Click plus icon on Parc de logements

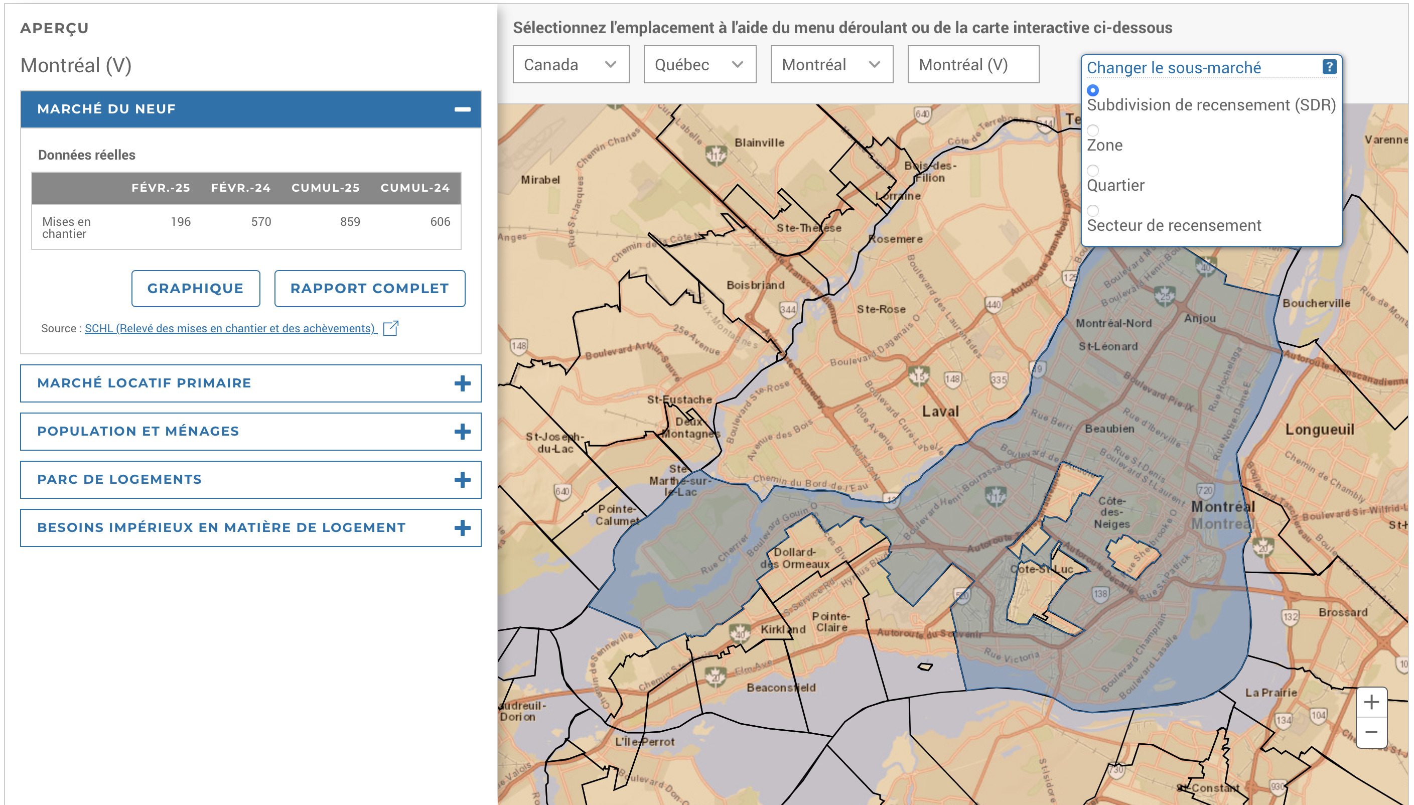[462, 479]
